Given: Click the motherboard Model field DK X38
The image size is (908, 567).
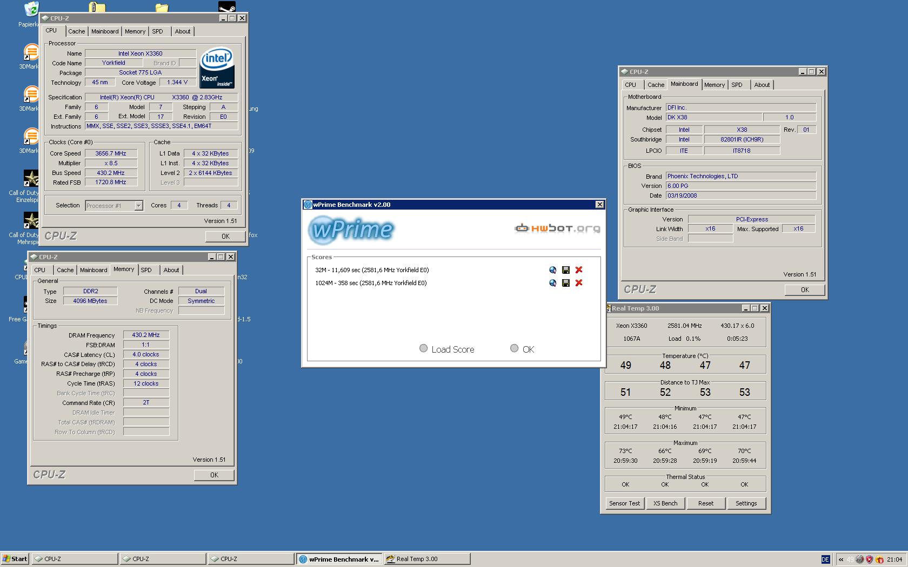Looking at the screenshot, I should 713,117.
